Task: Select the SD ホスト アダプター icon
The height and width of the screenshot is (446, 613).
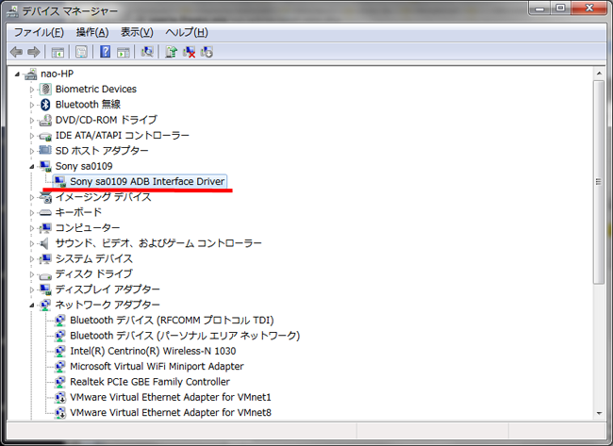Action: point(45,151)
